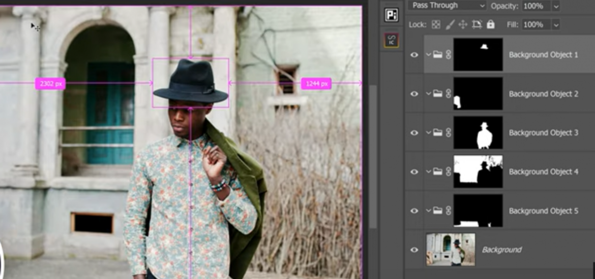Click folder icon of Background Object 4
This screenshot has height=279, width=595.
point(437,171)
